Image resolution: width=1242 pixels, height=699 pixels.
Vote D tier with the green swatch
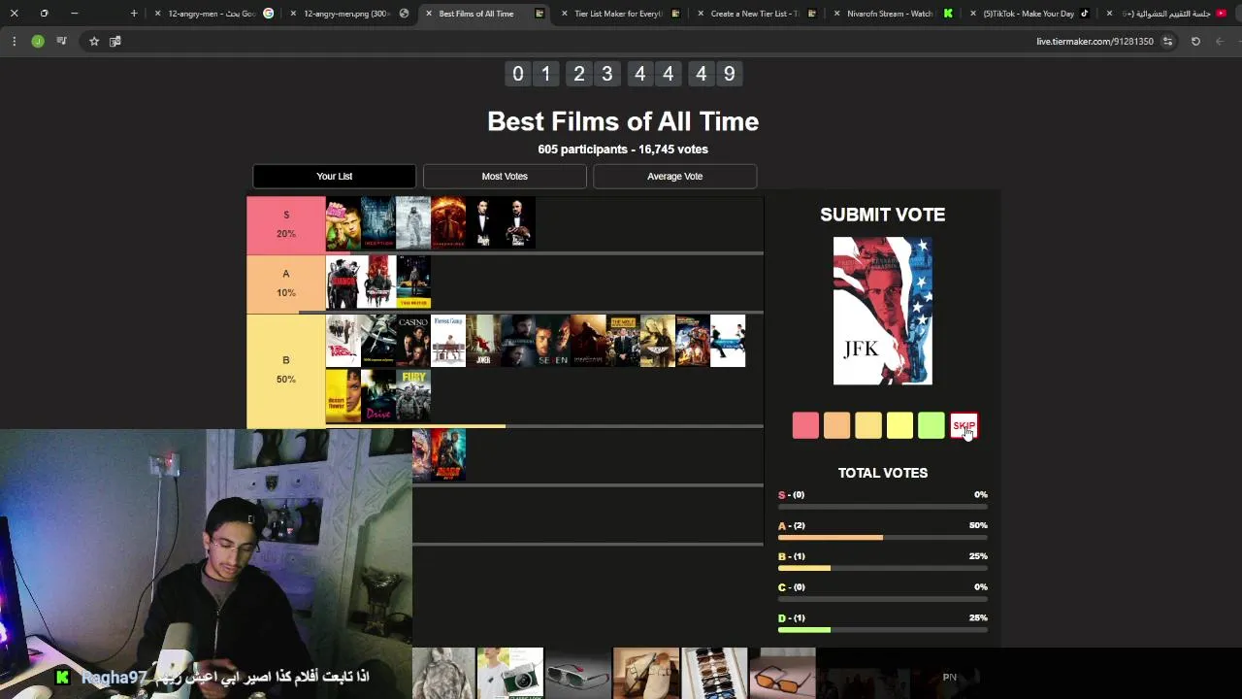[x=931, y=425]
